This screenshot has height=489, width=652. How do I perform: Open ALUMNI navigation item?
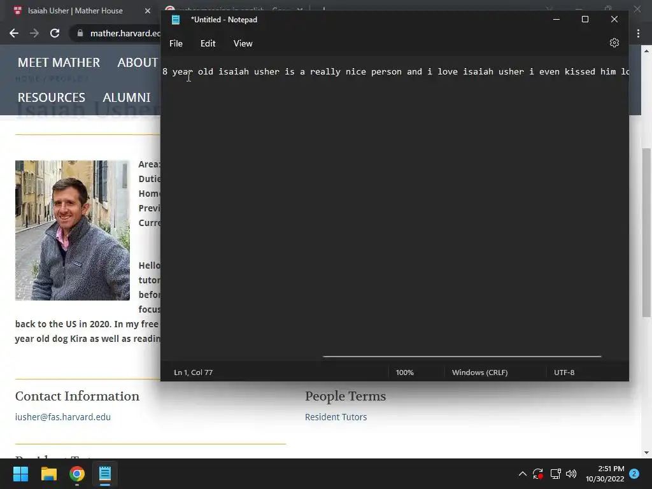click(x=127, y=97)
